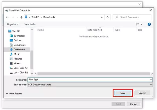Cancel the Save Print Output dialog

(x=142, y=93)
